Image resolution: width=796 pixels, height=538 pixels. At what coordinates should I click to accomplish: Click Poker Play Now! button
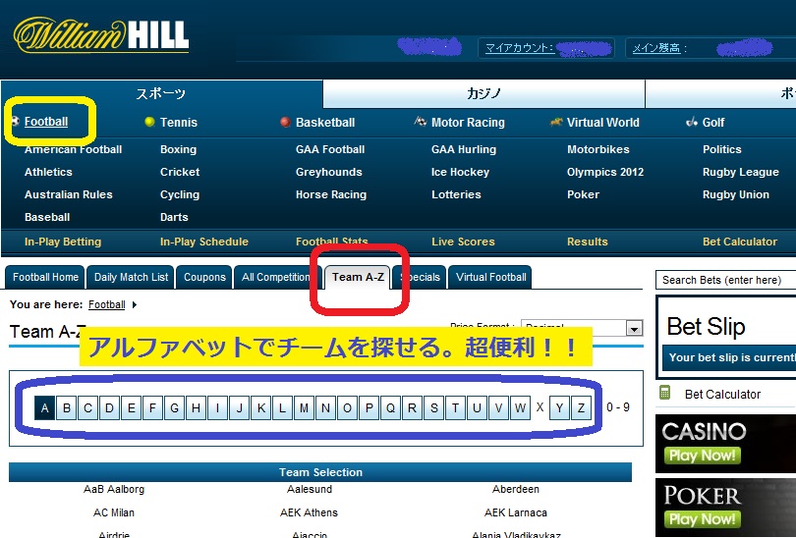(x=702, y=519)
